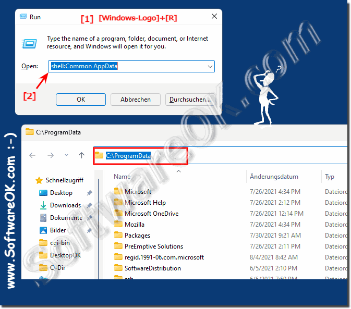Click the date 7/26/2021 12:14 PM

[276, 214]
